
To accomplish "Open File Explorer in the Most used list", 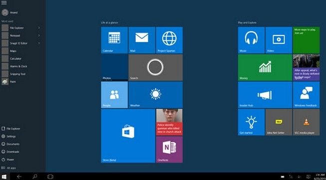I will tap(21, 28).
